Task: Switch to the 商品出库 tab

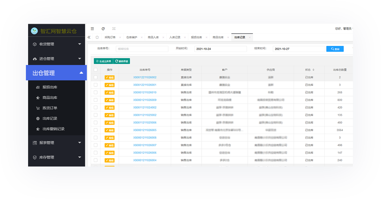Action: [218, 37]
